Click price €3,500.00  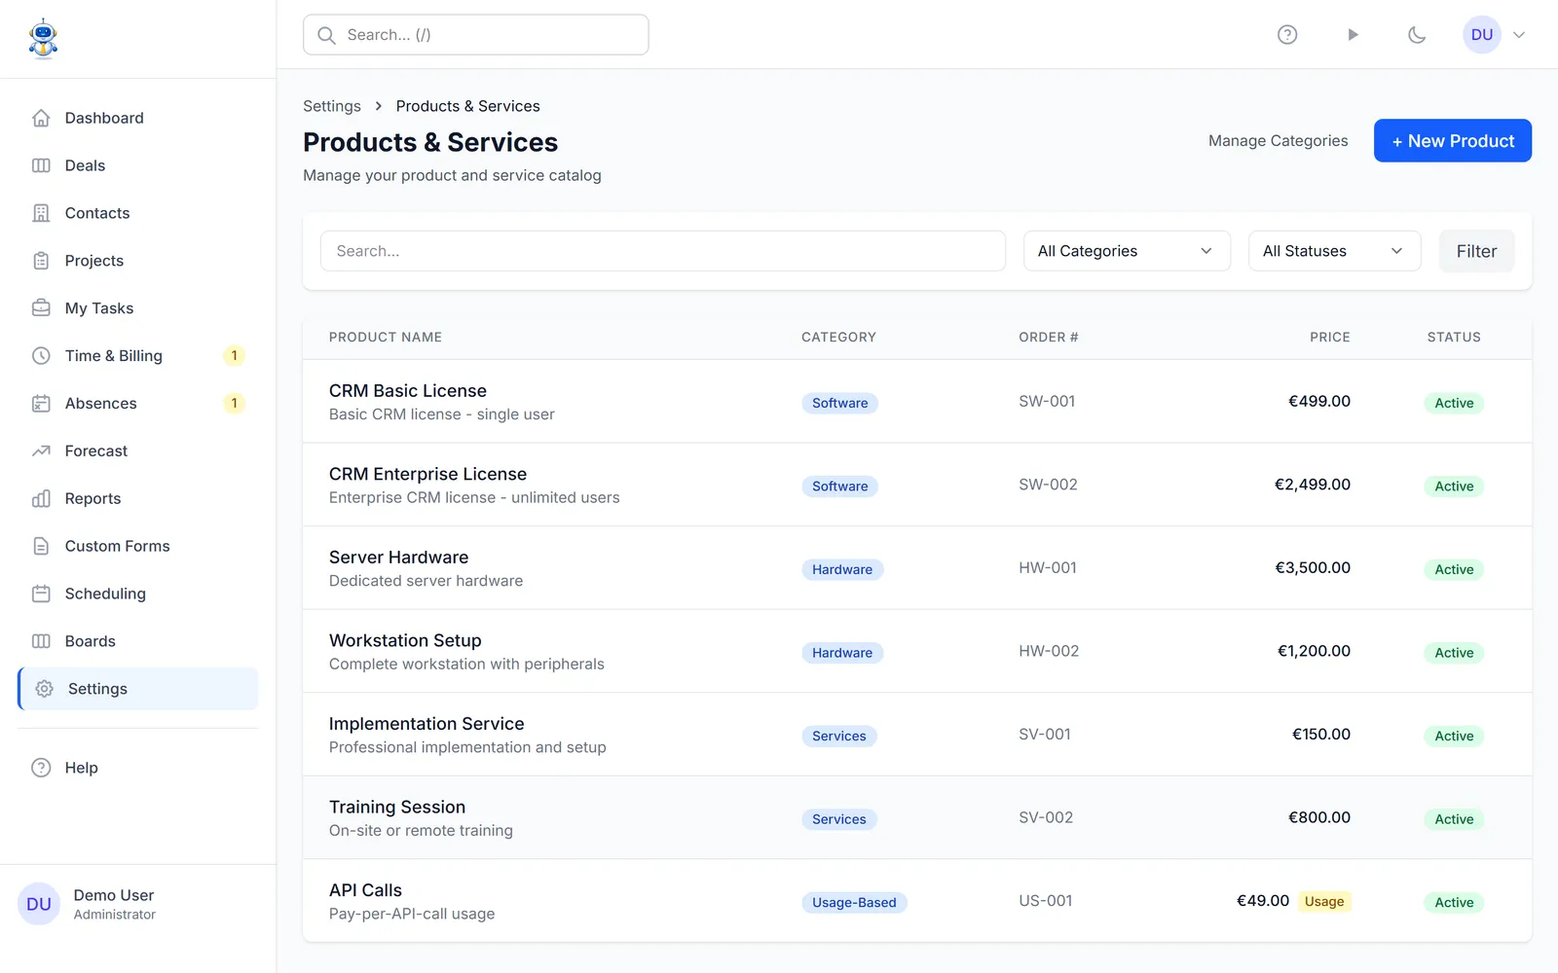(x=1313, y=567)
